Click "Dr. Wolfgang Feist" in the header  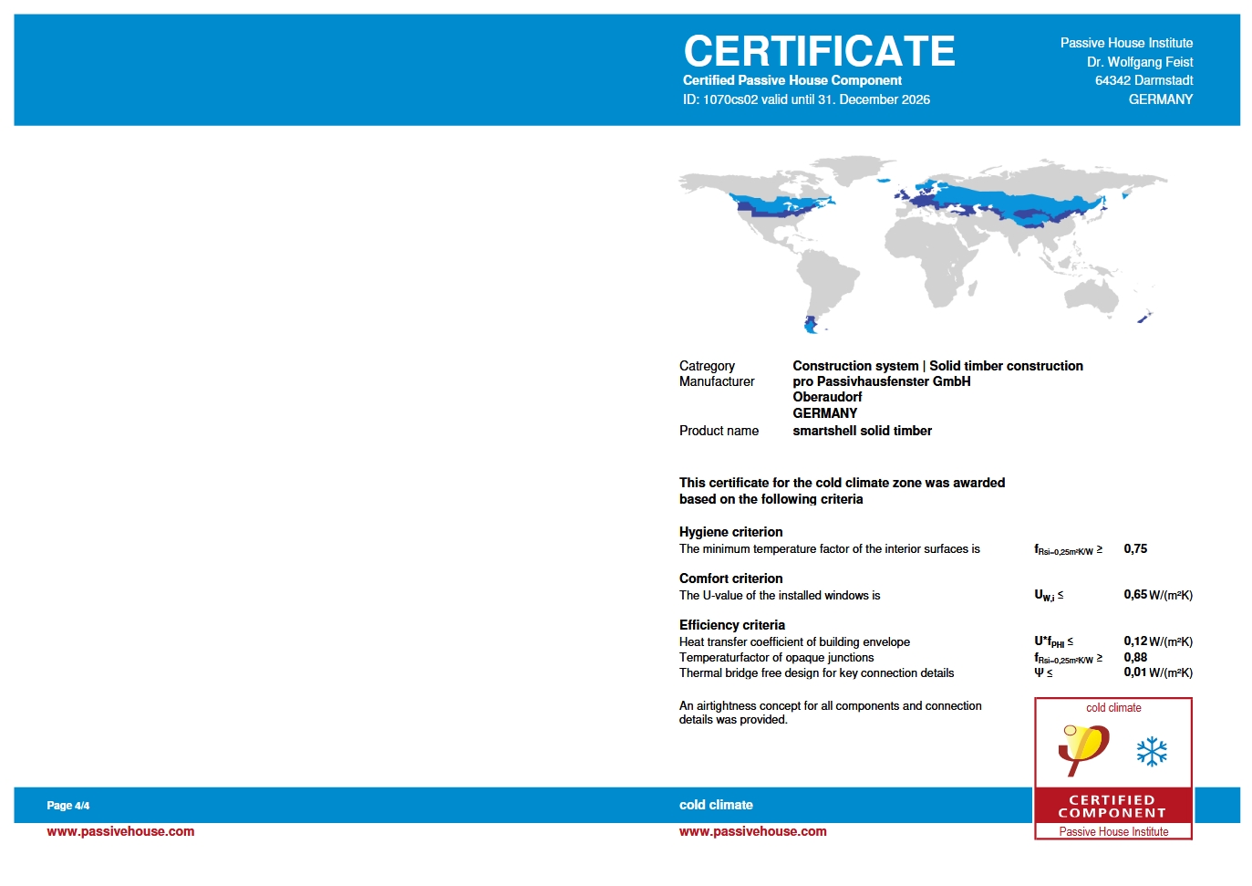[1139, 62]
